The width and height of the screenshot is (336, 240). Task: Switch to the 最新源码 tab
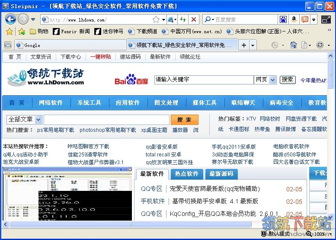[x=221, y=174]
